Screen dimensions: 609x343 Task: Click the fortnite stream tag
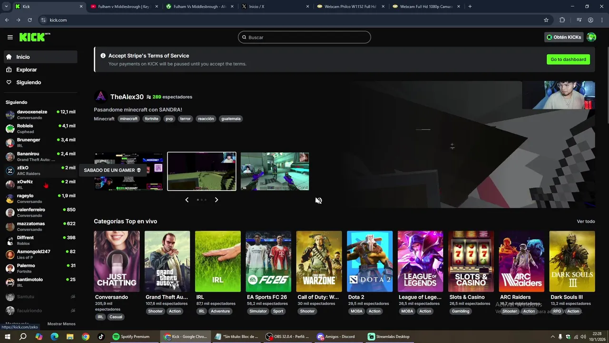pyautogui.click(x=152, y=119)
